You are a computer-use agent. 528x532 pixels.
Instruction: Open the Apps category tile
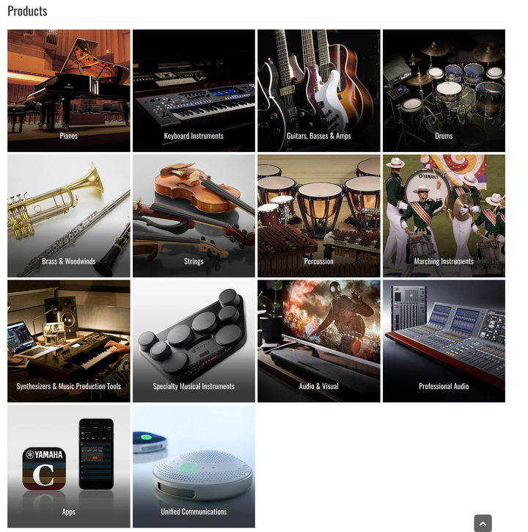68,466
